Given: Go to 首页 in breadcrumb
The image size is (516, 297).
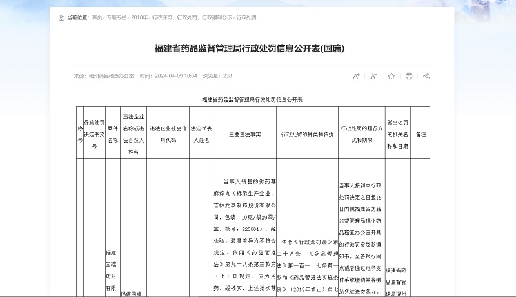Looking at the screenshot, I should click(97, 17).
